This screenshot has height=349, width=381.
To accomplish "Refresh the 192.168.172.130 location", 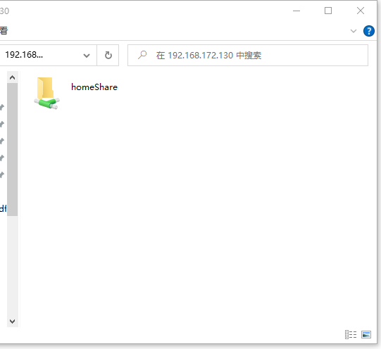I will [x=108, y=56].
